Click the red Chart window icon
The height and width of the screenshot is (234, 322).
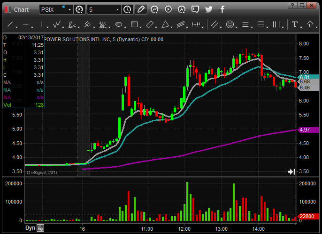[x=8, y=9]
